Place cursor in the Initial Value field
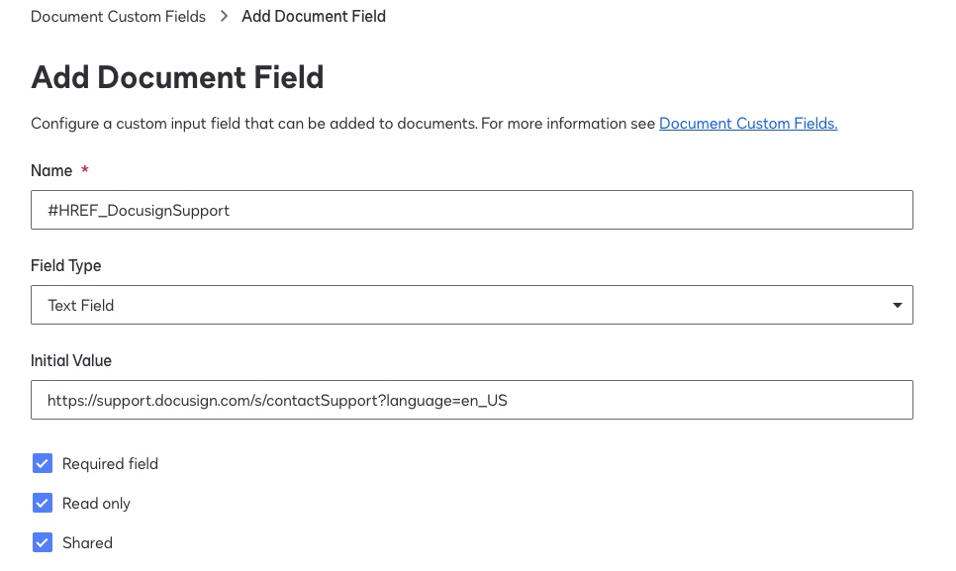Image resolution: width=956 pixels, height=571 pixels. pos(472,400)
